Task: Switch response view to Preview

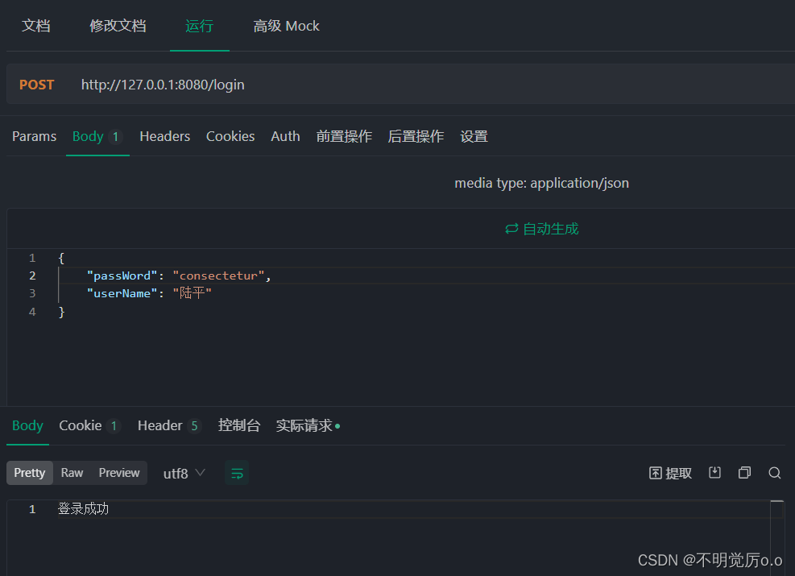Action: tap(118, 473)
